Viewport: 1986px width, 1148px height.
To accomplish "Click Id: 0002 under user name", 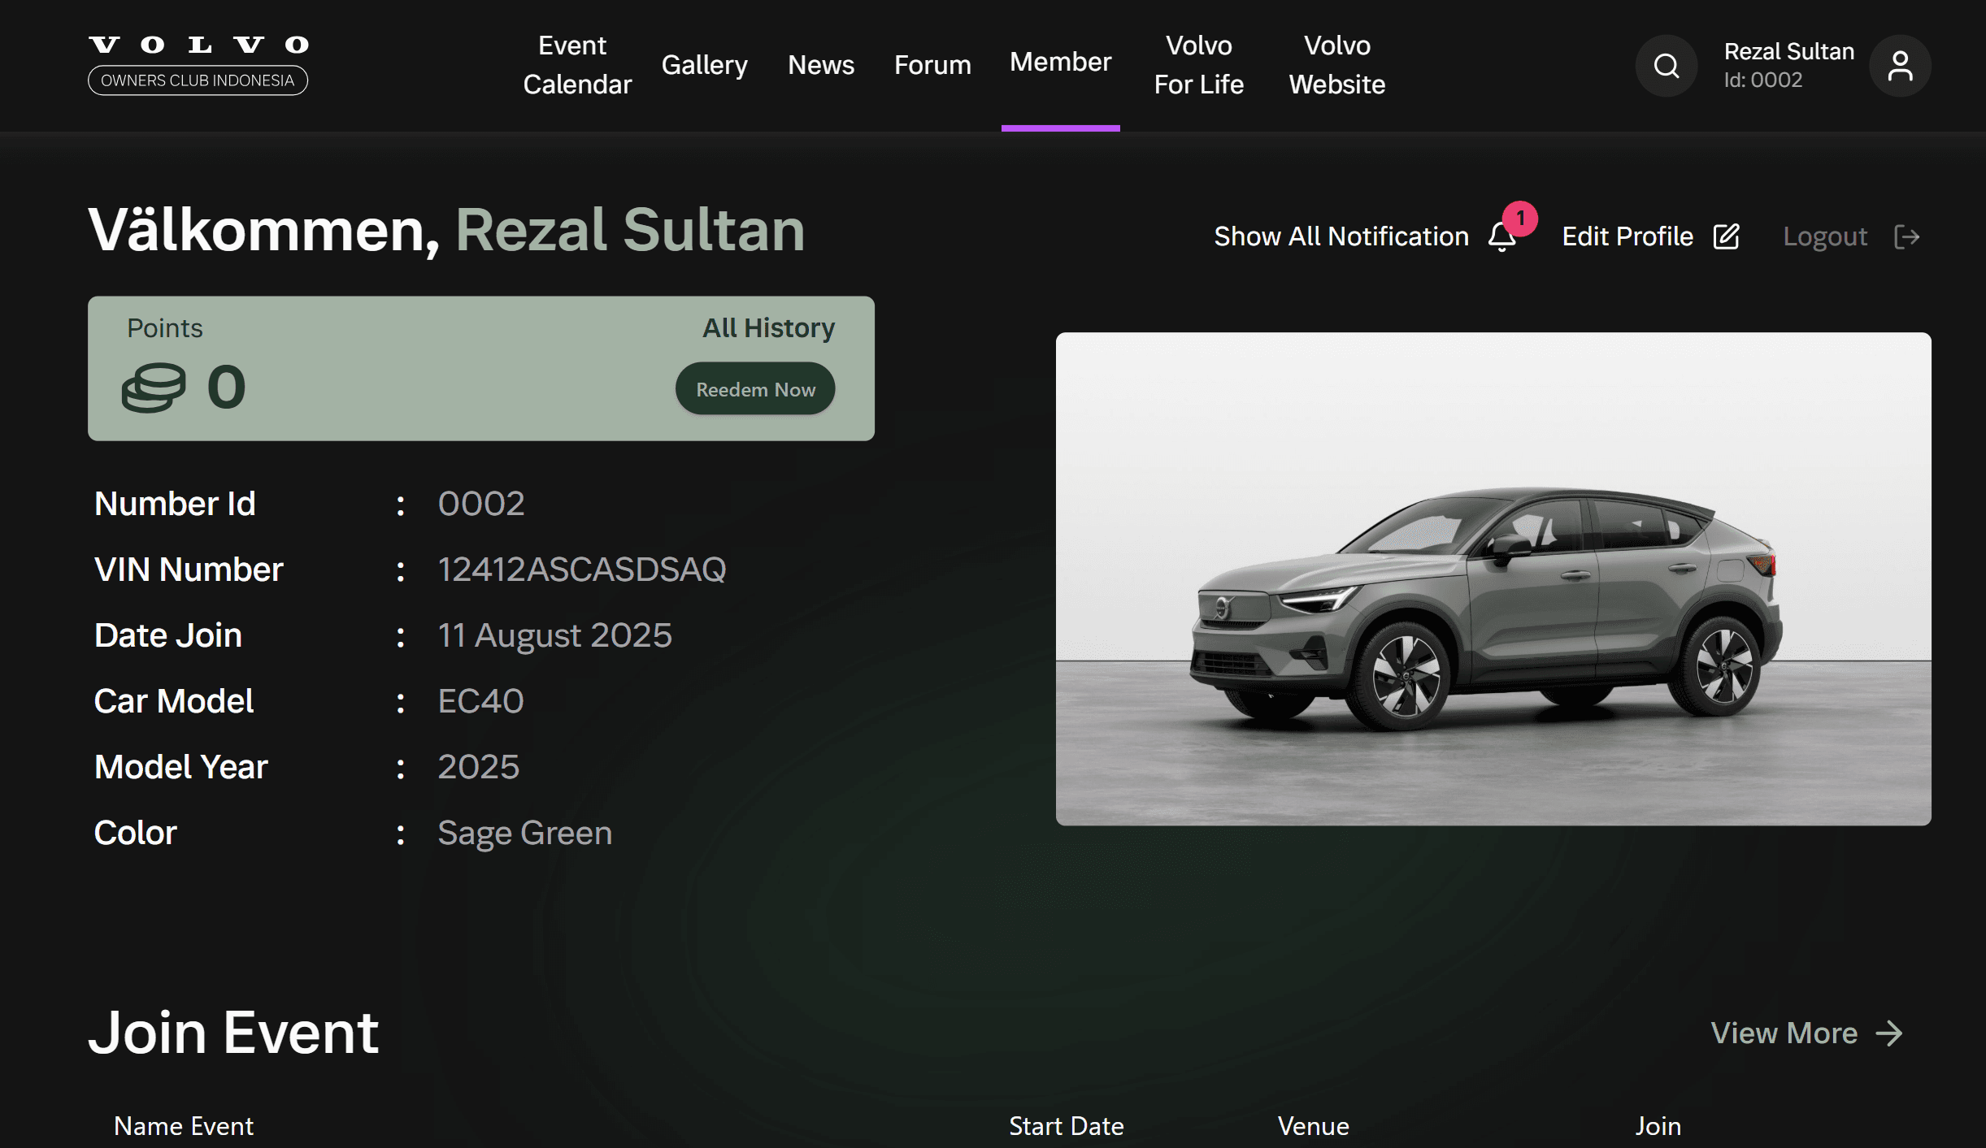I will pyautogui.click(x=1762, y=80).
